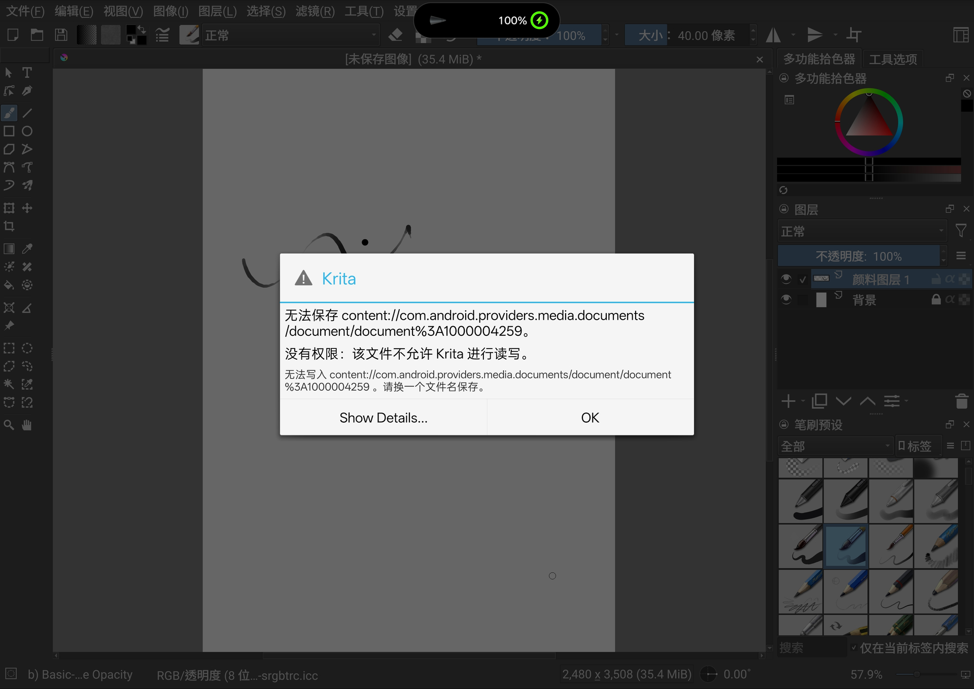Select the Zoom magnifier tool

(x=9, y=425)
